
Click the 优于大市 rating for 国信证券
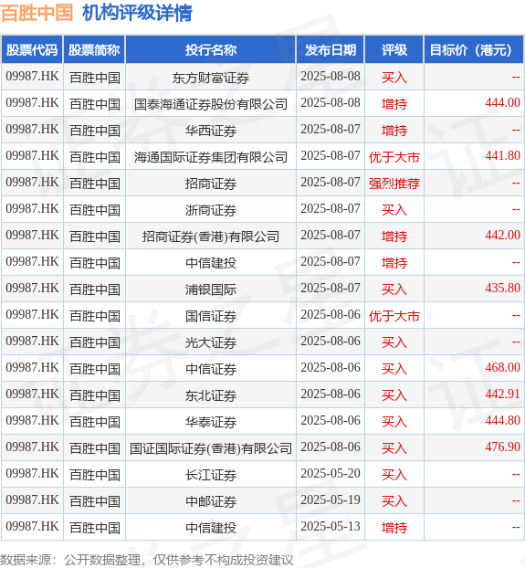tap(394, 316)
